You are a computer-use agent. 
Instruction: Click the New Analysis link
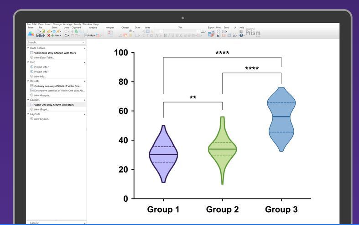click(x=43, y=95)
